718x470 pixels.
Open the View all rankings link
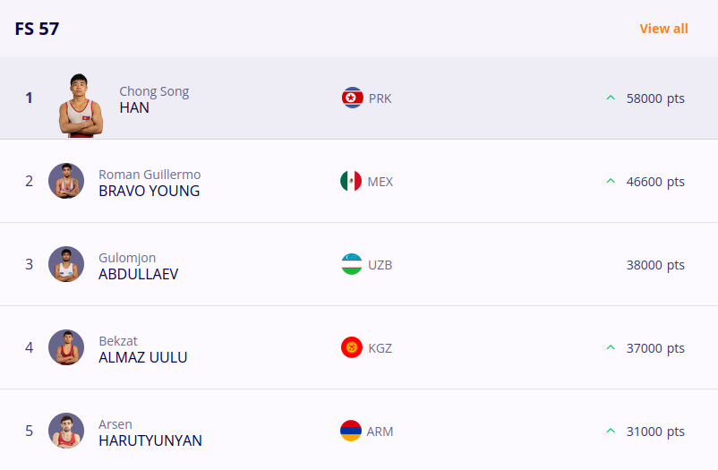coord(663,29)
